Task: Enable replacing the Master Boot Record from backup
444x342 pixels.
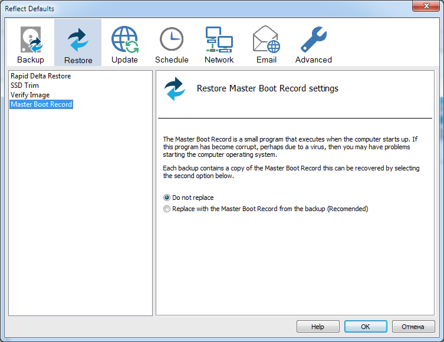Action: tap(167, 209)
